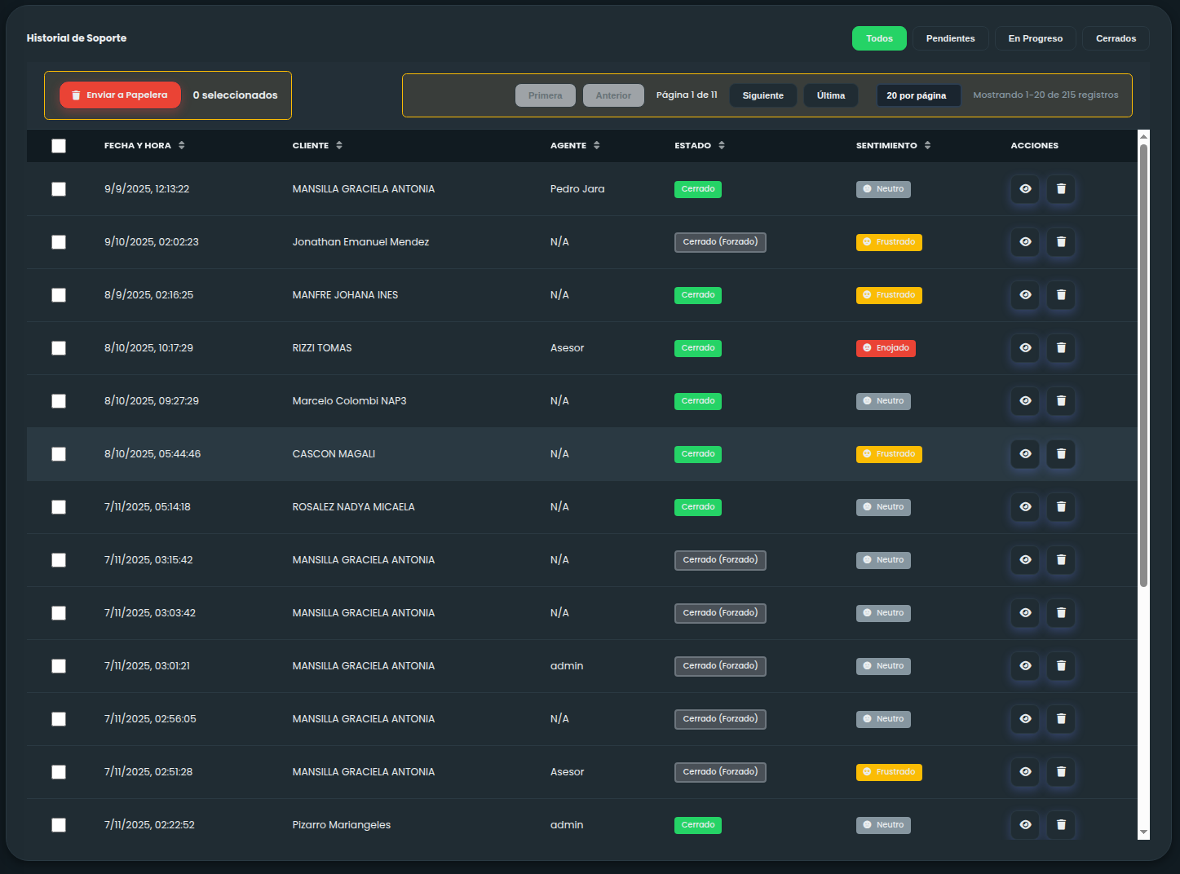Viewport: 1180px width, 874px height.
Task: Toggle the select-all checkbox in header
Action: tap(59, 146)
